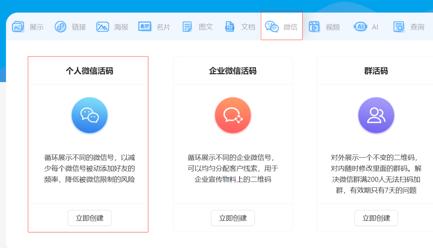Open the 查询 tab label
433x248 pixels.
[417, 27]
